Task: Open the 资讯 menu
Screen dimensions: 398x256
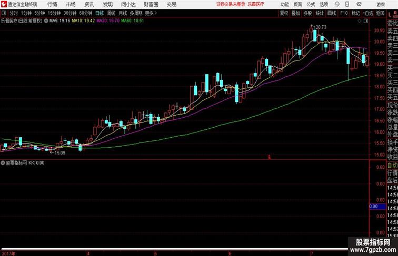Action: 89,4
